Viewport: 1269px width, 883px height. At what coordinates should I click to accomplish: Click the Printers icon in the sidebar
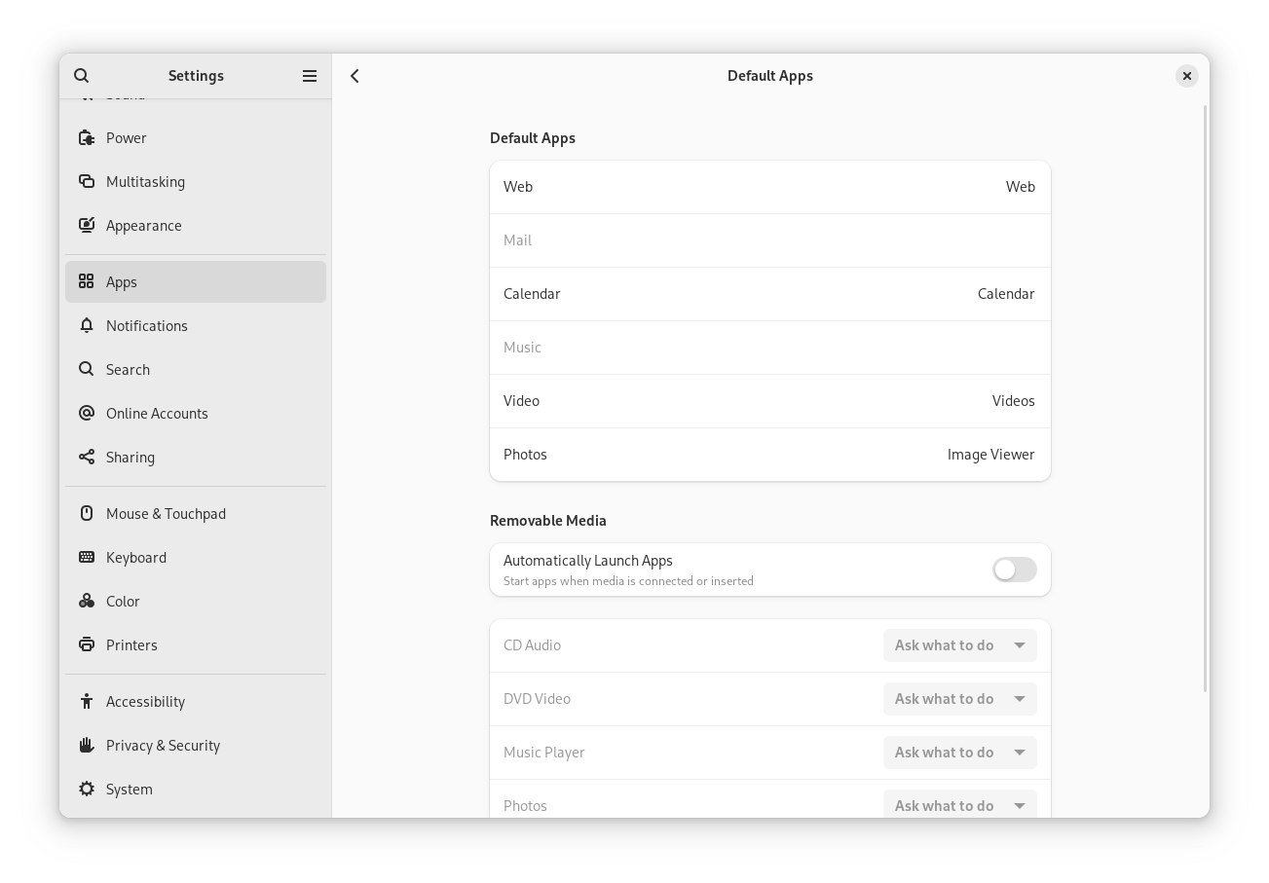click(87, 644)
